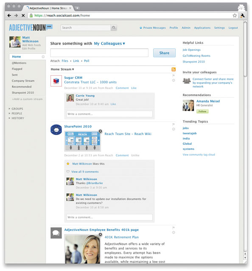Click the speech bubble avatar on 401k post
The width and height of the screenshot is (252, 271).
56,233
